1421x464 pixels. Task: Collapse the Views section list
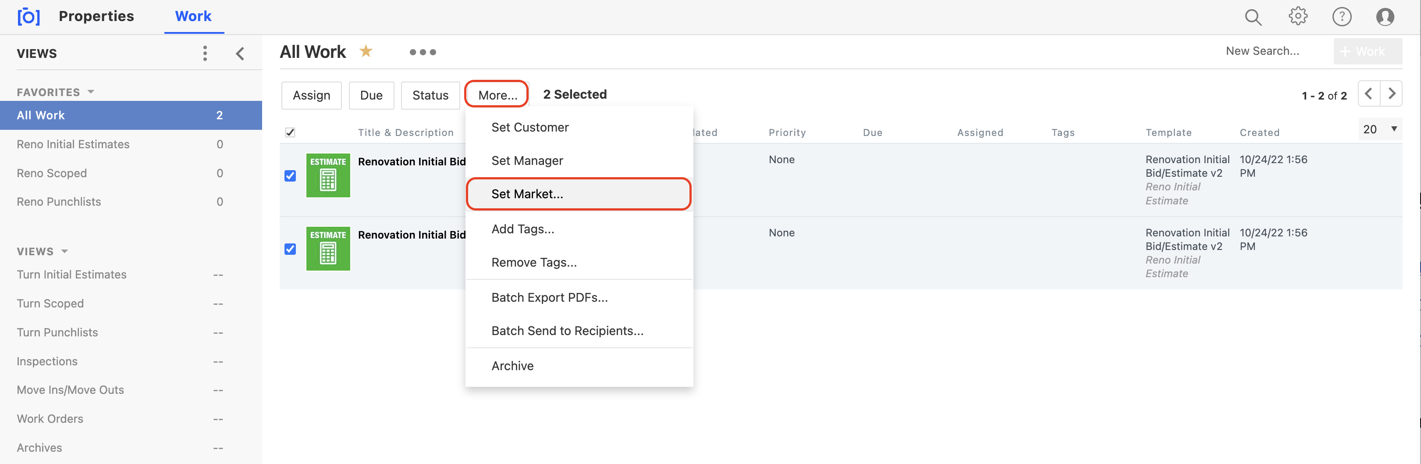(64, 252)
